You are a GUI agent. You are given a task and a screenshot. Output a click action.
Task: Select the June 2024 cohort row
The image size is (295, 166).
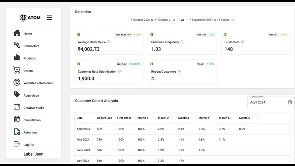click(182, 150)
